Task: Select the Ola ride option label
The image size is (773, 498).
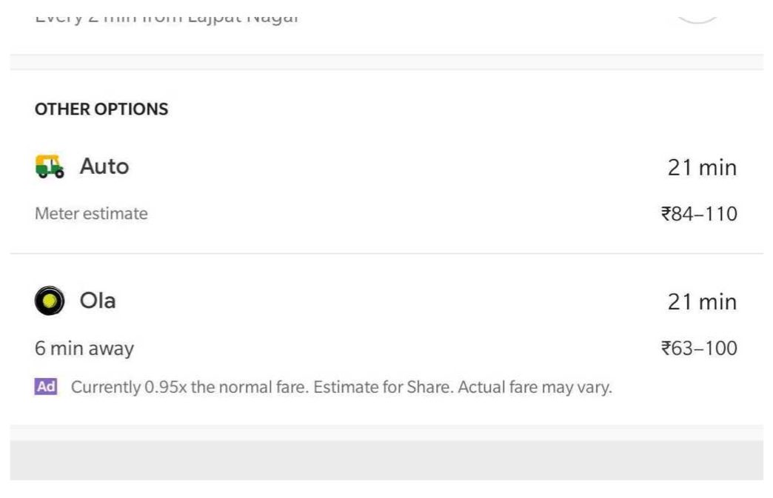Action: coord(98,301)
